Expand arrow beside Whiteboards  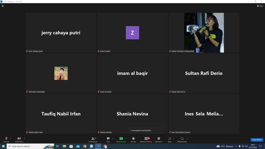(187, 139)
